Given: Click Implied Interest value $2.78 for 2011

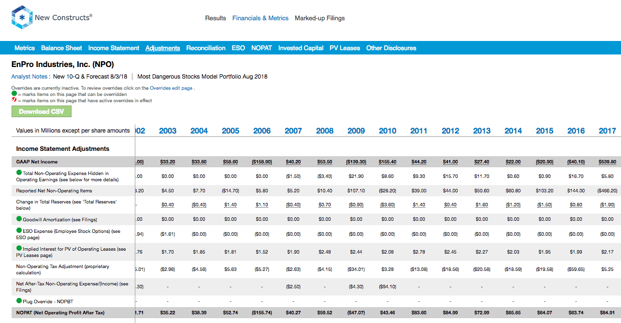Looking at the screenshot, I should coord(419,252).
